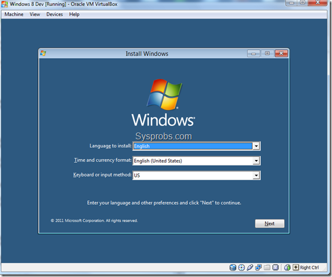The width and height of the screenshot is (332, 277).
Task: Click the shared folders status icon
Action: tap(267, 267)
